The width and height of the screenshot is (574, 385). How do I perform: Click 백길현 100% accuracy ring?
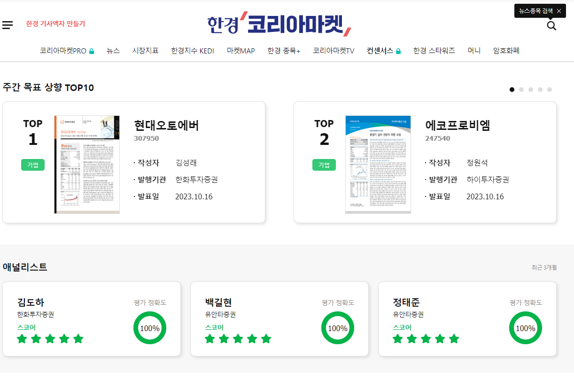pyautogui.click(x=338, y=328)
